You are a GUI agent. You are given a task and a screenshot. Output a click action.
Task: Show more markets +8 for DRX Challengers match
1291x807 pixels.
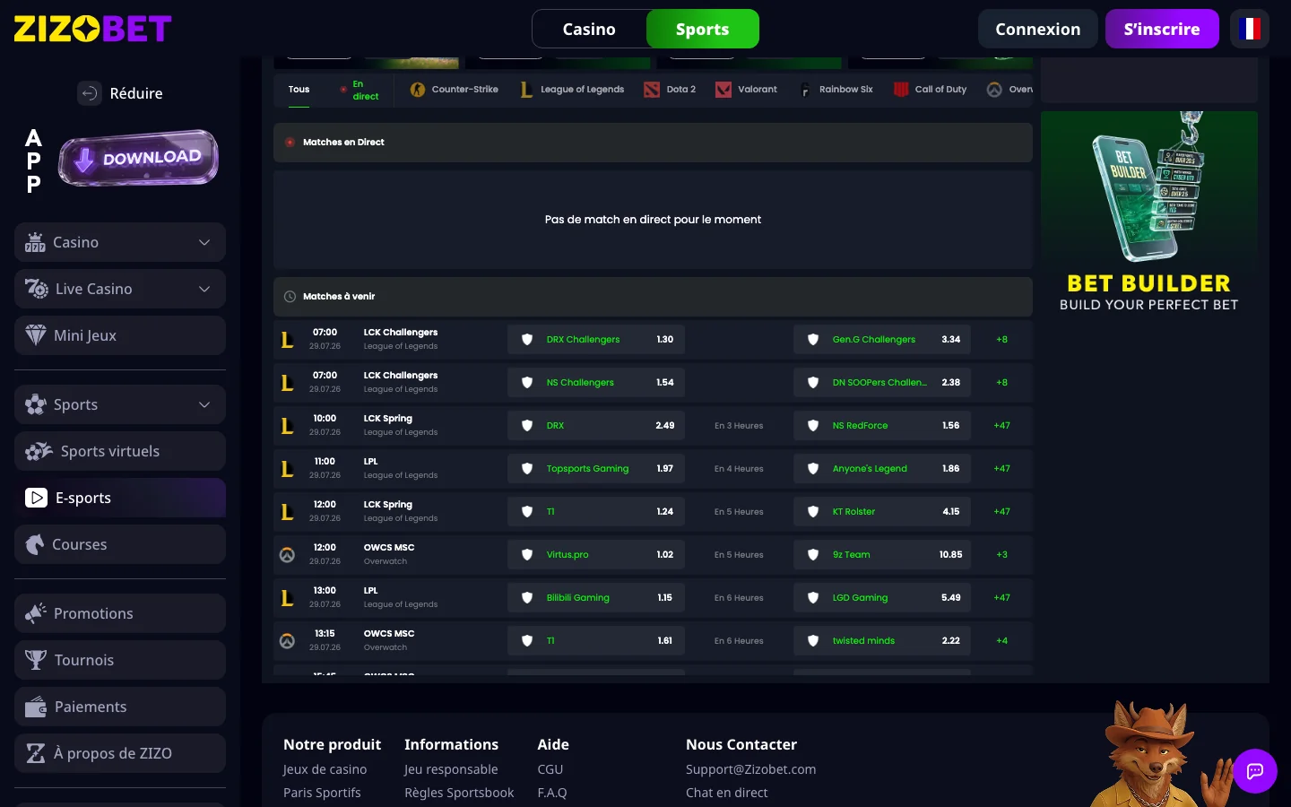click(1002, 340)
